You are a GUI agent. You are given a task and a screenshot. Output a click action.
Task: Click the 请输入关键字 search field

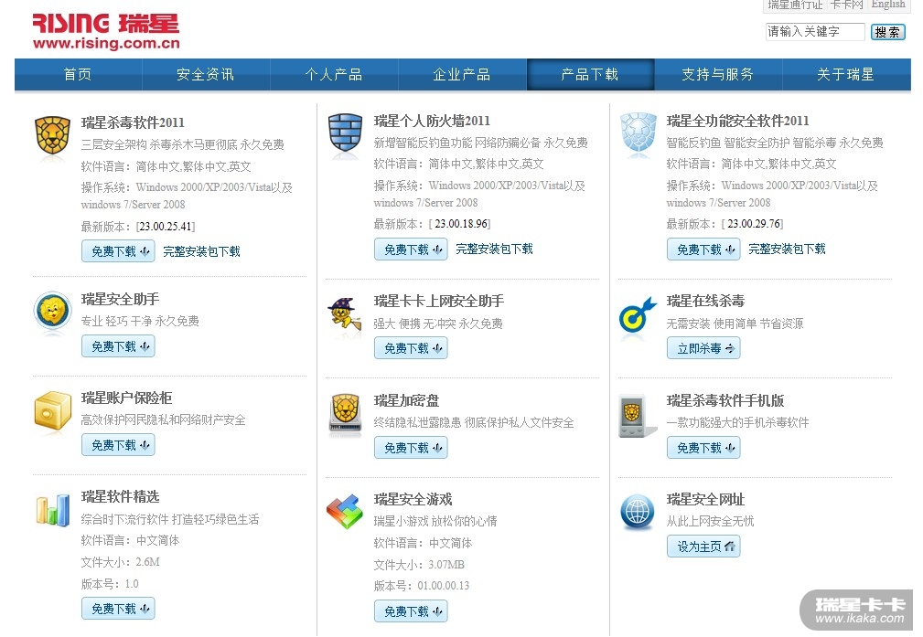[x=815, y=32]
